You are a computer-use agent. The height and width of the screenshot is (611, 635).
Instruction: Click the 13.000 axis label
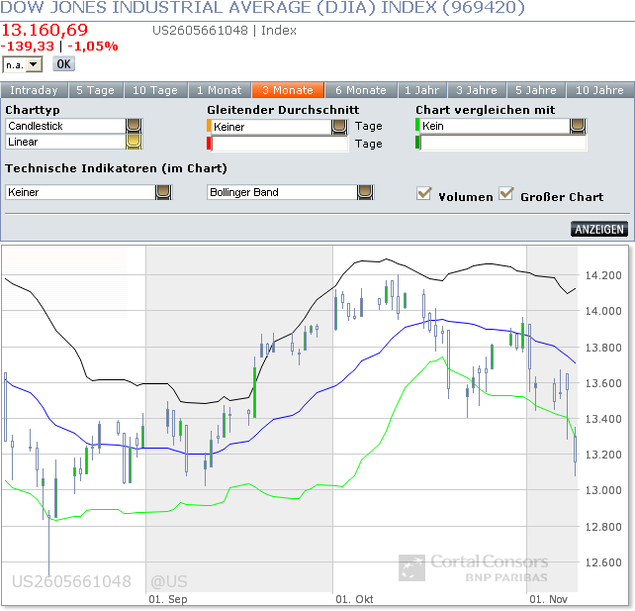coord(603,490)
